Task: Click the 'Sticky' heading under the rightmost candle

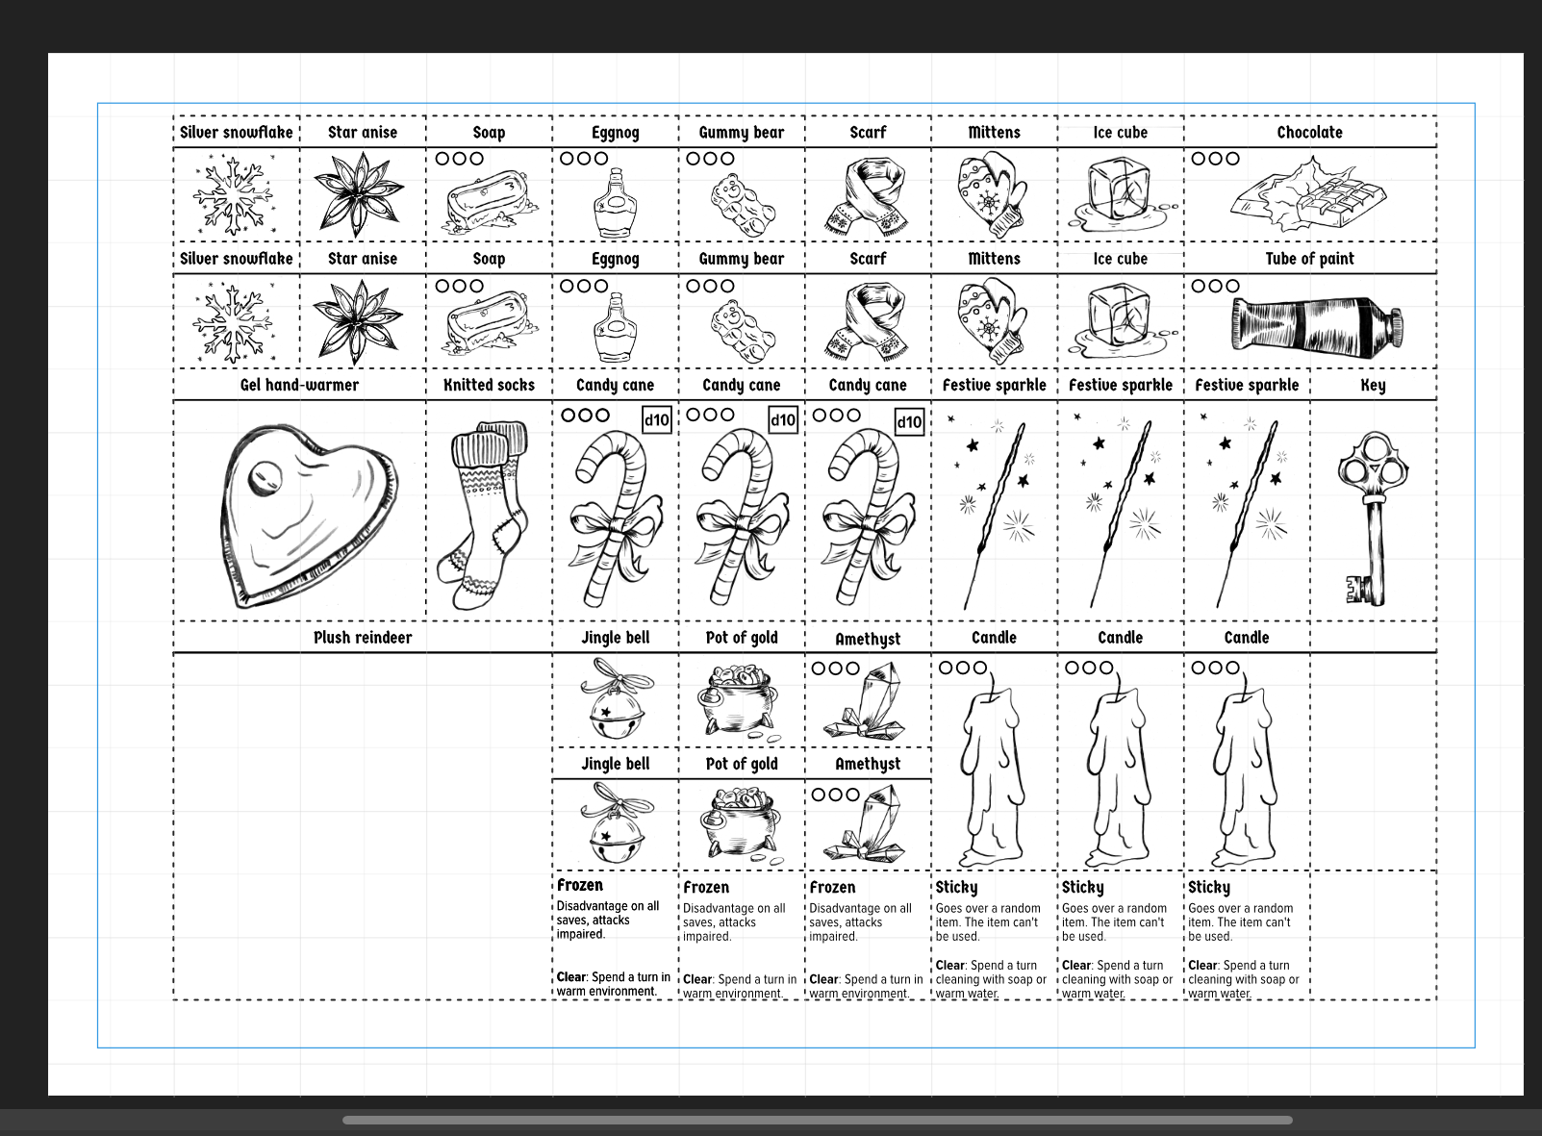Action: click(x=1209, y=887)
